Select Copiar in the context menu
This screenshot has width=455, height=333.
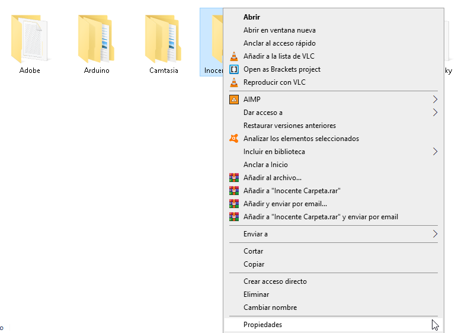click(x=334, y=264)
